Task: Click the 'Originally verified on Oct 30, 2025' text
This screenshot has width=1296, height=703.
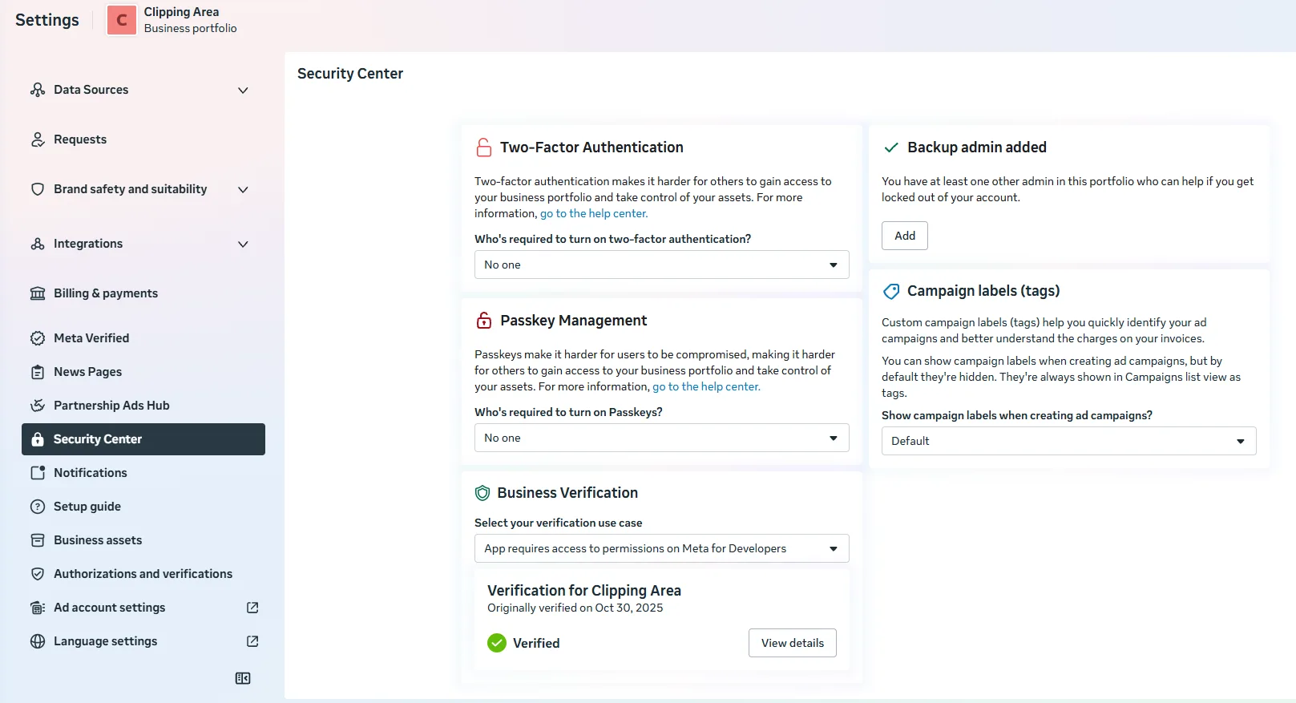Action: [x=575, y=608]
